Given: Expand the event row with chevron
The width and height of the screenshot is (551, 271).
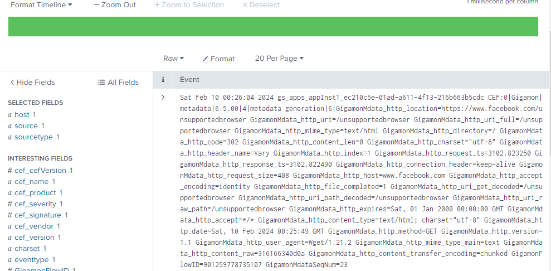Looking at the screenshot, I should tap(163, 98).
